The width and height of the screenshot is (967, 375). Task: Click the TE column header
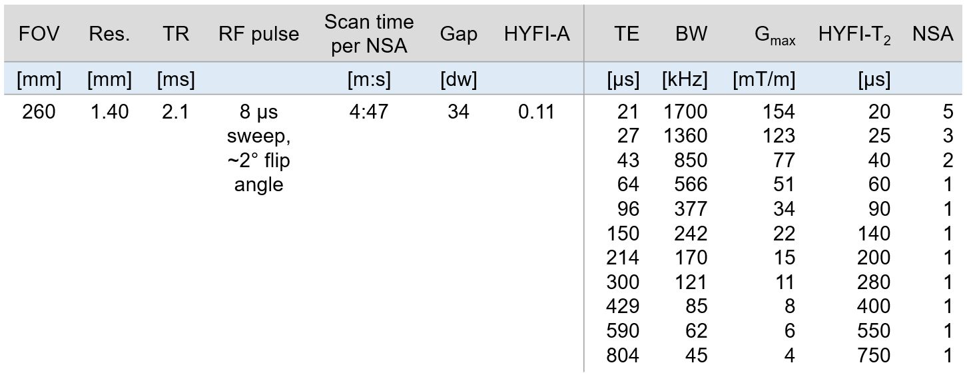(623, 34)
